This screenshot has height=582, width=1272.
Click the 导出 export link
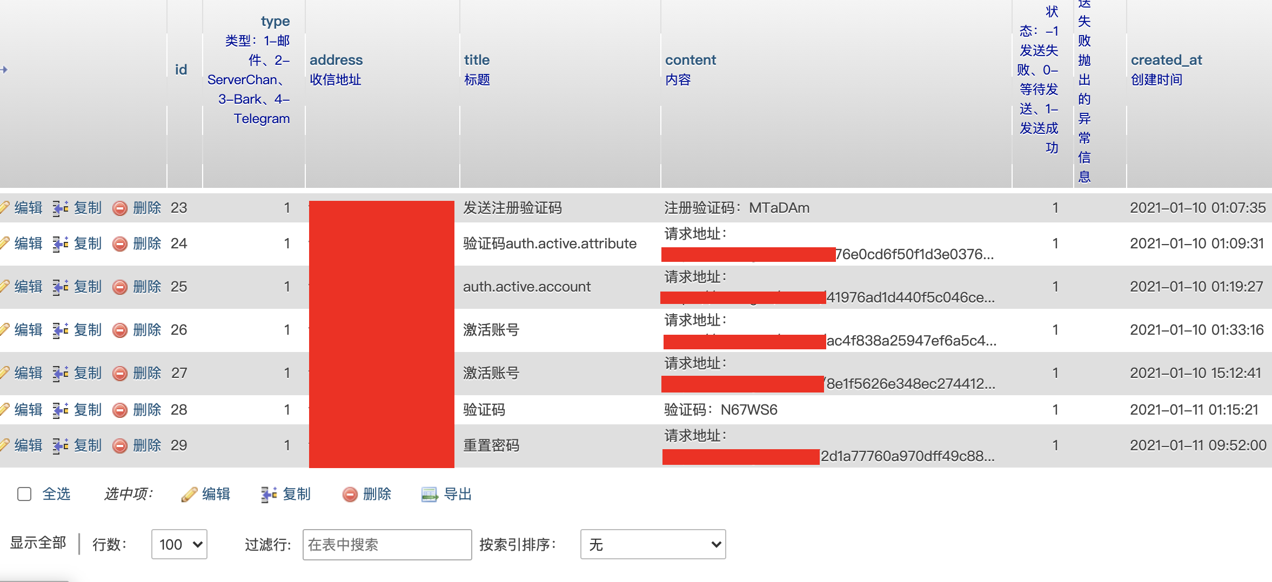[458, 494]
